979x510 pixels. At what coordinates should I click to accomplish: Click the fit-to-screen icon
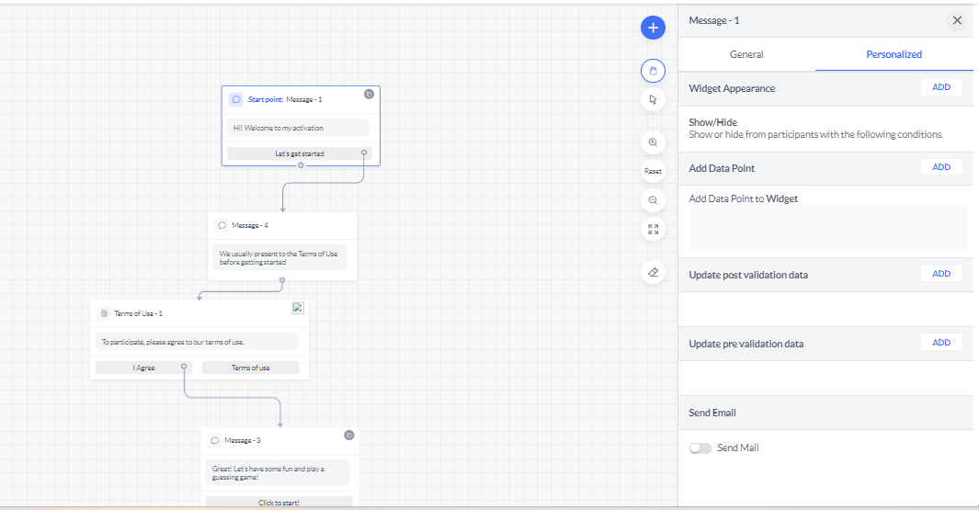pyautogui.click(x=653, y=229)
